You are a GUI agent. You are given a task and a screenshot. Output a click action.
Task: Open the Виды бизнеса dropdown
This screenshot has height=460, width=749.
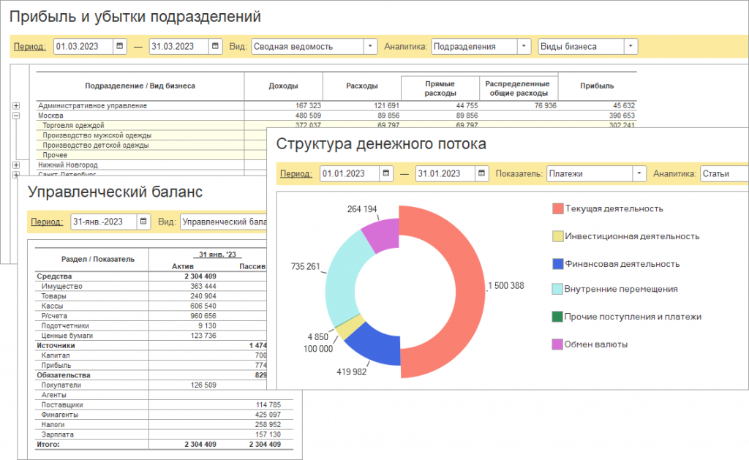click(x=631, y=46)
